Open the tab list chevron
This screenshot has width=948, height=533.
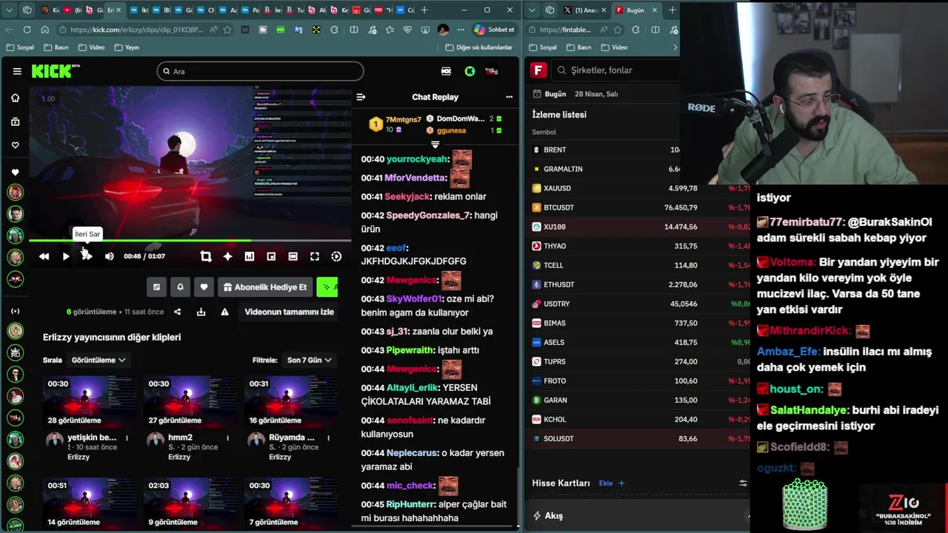tap(10, 10)
